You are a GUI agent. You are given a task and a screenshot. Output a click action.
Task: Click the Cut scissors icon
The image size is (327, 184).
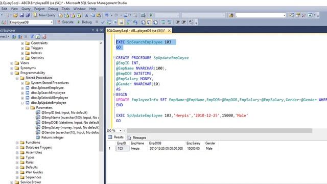86,15
